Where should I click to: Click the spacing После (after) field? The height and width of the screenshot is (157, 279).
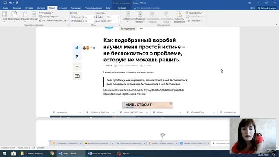[x=112, y=21]
